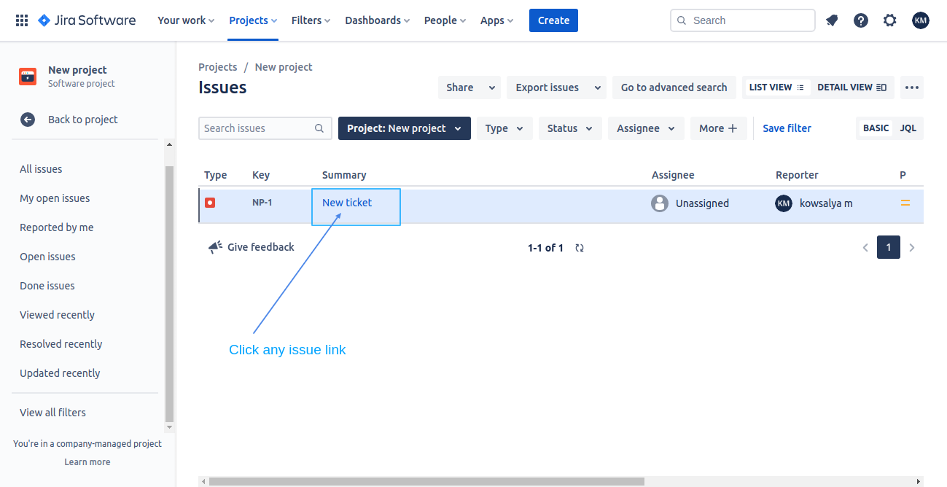Click the bug type icon for NP-1
Screen dimensions: 947x487
[210, 203]
